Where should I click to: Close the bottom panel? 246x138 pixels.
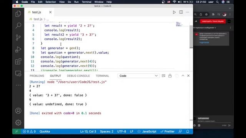[x=188, y=76]
